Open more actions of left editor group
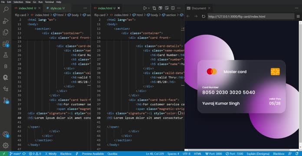Image resolution: width=302 pixels, height=156 pixels. (x=85, y=8)
